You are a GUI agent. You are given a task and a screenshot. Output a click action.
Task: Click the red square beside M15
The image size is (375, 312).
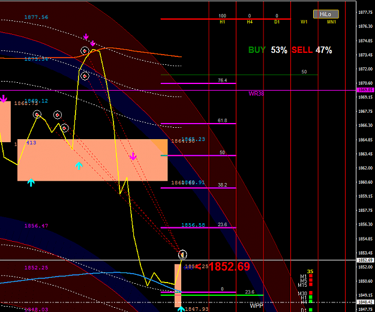311,284
